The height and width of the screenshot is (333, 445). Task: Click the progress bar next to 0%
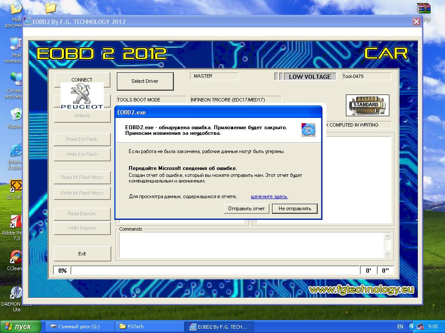tap(215, 271)
